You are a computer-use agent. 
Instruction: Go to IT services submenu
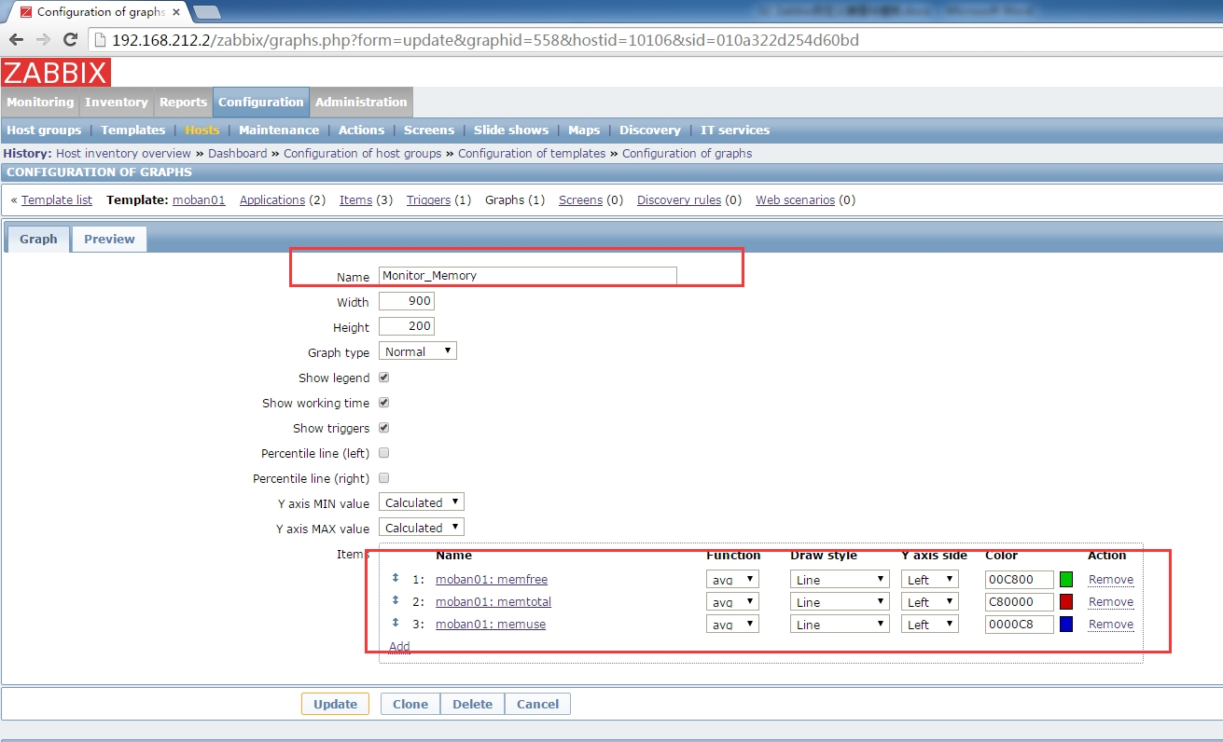click(735, 130)
